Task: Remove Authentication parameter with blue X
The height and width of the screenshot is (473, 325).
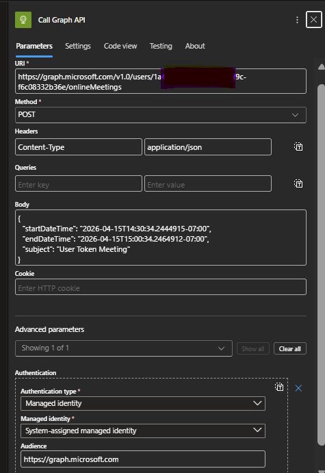Action: coord(298,388)
